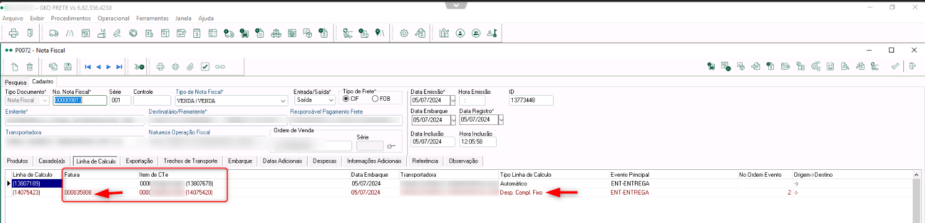Open the Data Registro date picker arrow
The height and width of the screenshot is (223, 925).
coord(501,120)
